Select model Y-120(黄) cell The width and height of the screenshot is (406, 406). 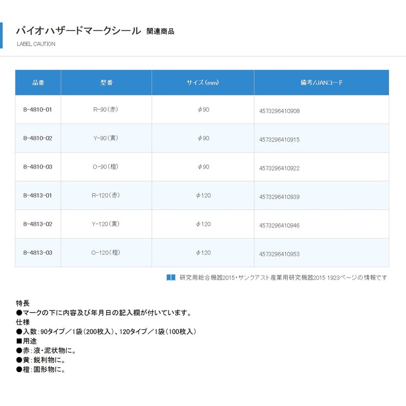tap(107, 224)
